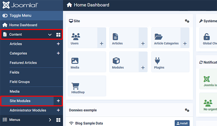The image size is (217, 126).
Task: Add new article via sidebar plus
Action: click(58, 44)
